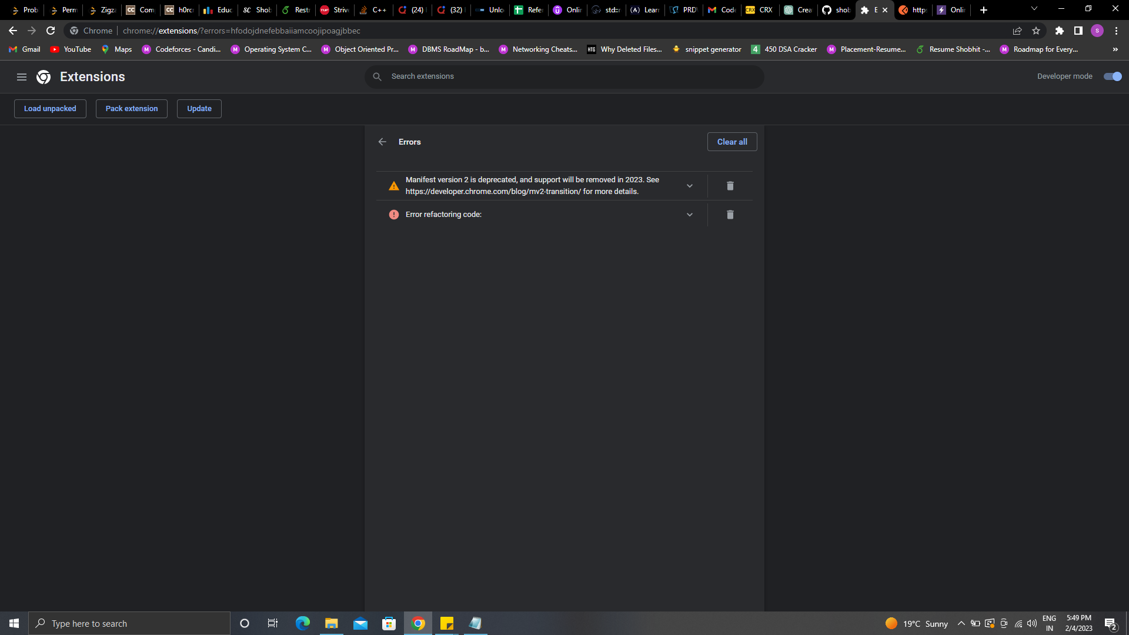Viewport: 1129px width, 635px height.
Task: Open the Extensions page hamburger menu
Action: [x=22, y=76]
